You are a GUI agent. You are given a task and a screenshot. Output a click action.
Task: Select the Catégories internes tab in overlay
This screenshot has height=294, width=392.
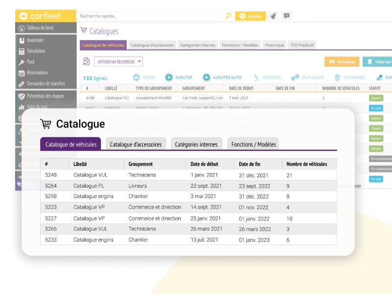click(196, 144)
